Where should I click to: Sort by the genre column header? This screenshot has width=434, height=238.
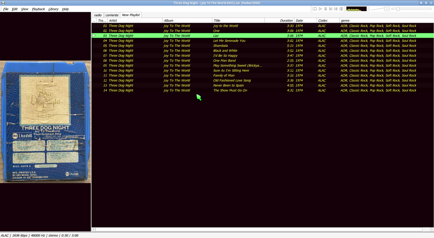coord(386,21)
